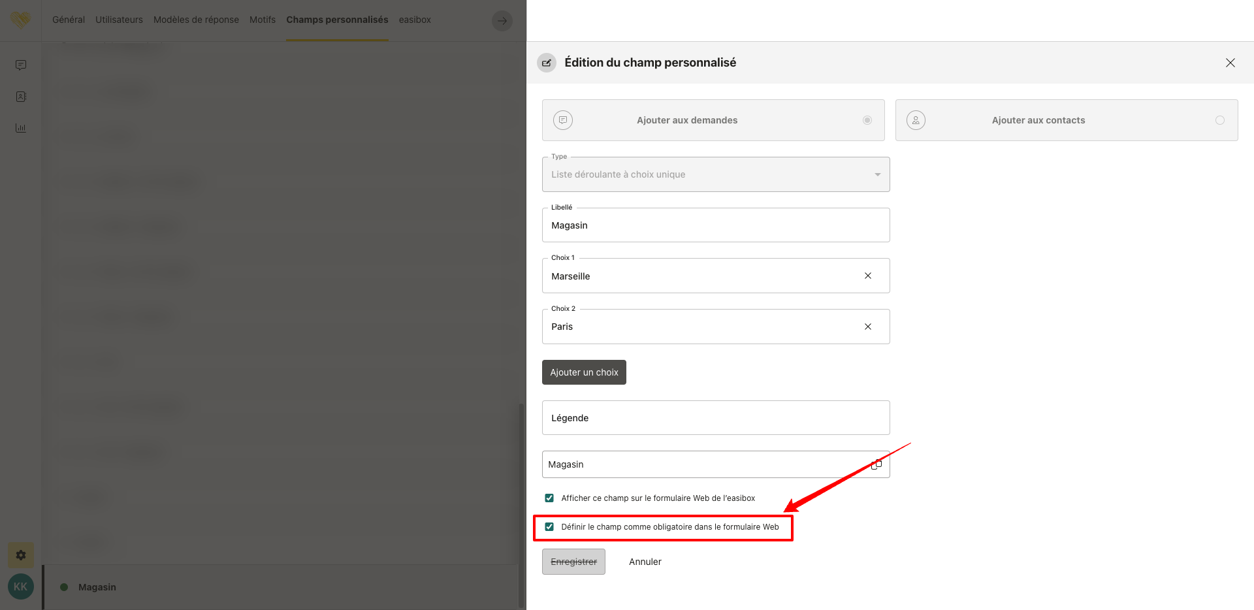Select the Ajouter aux demandes radio option
Screen dimensions: 1254x610
[x=867, y=120]
